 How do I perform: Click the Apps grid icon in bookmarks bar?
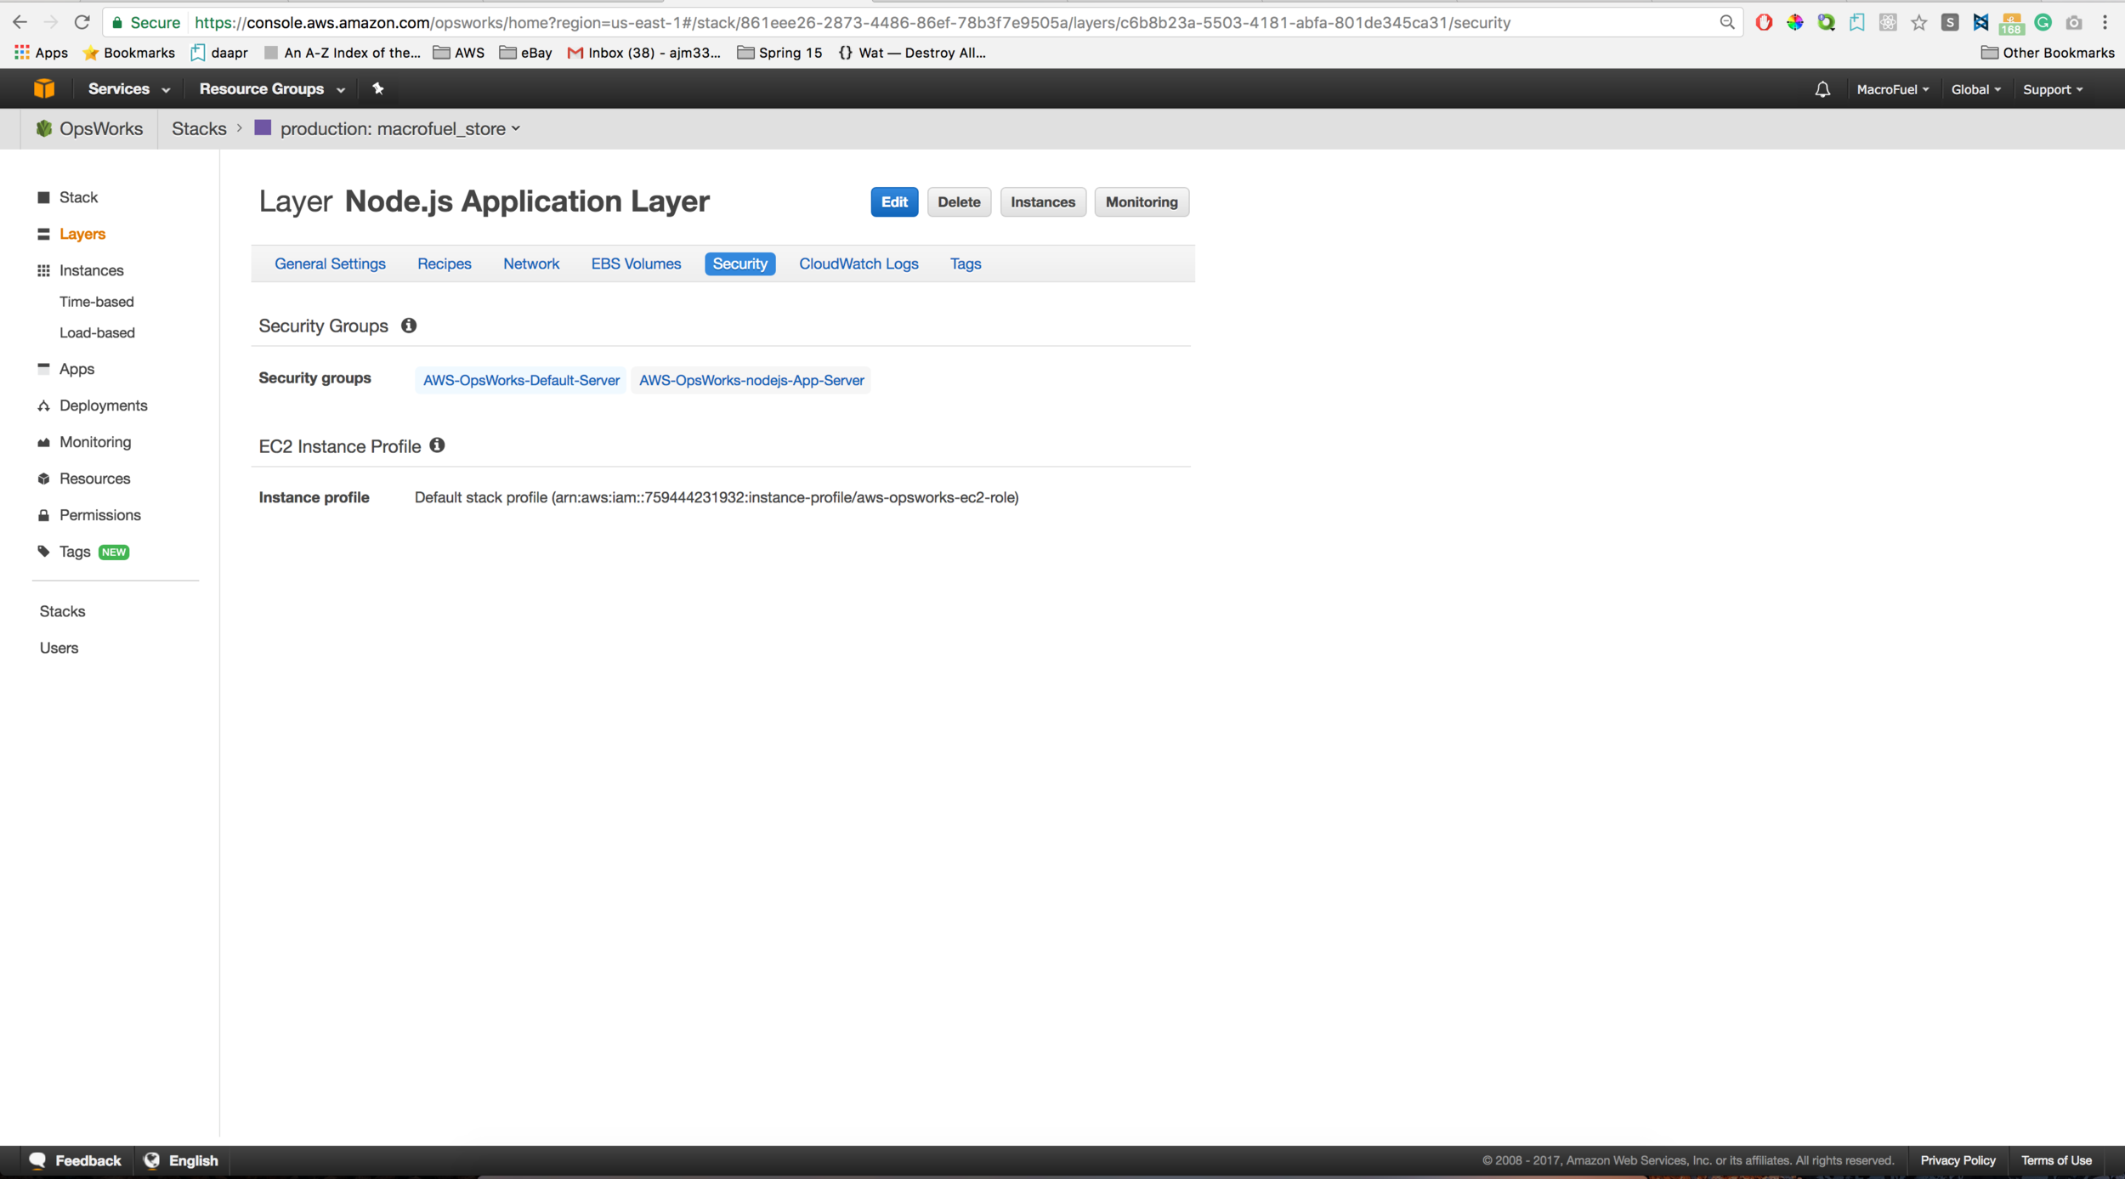point(22,53)
